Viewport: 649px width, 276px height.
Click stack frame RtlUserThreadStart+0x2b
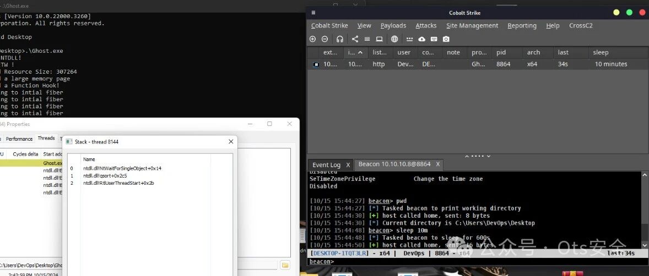[x=118, y=183]
